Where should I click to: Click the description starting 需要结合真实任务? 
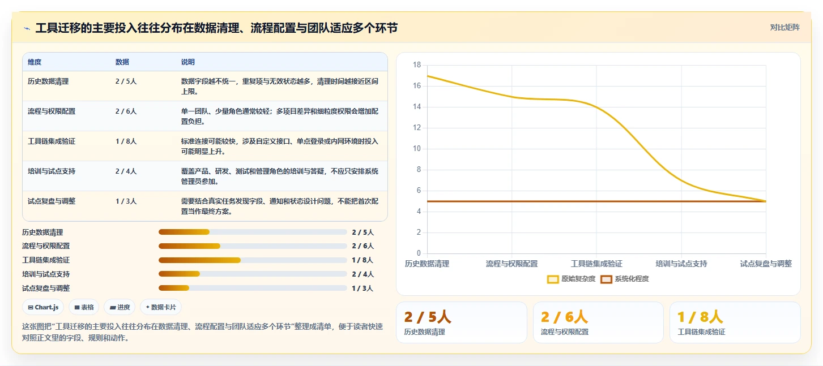[280, 206]
